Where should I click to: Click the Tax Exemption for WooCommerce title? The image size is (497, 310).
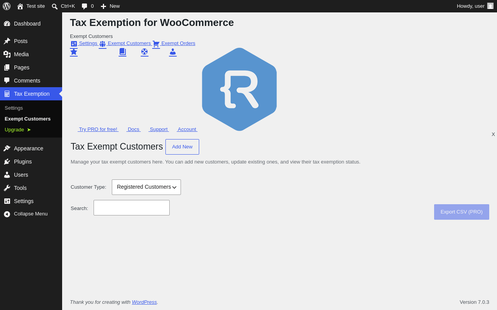pos(152,22)
